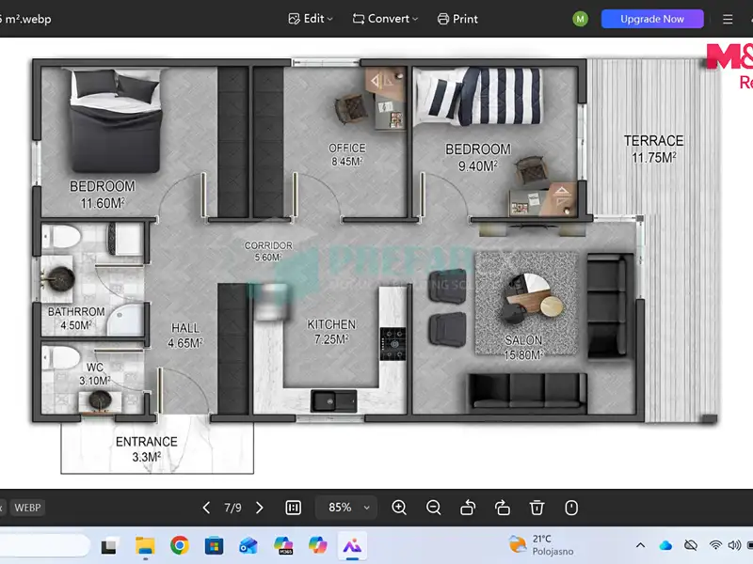The width and height of the screenshot is (753, 564).
Task: Click the m².webp file name
Action: [26, 19]
